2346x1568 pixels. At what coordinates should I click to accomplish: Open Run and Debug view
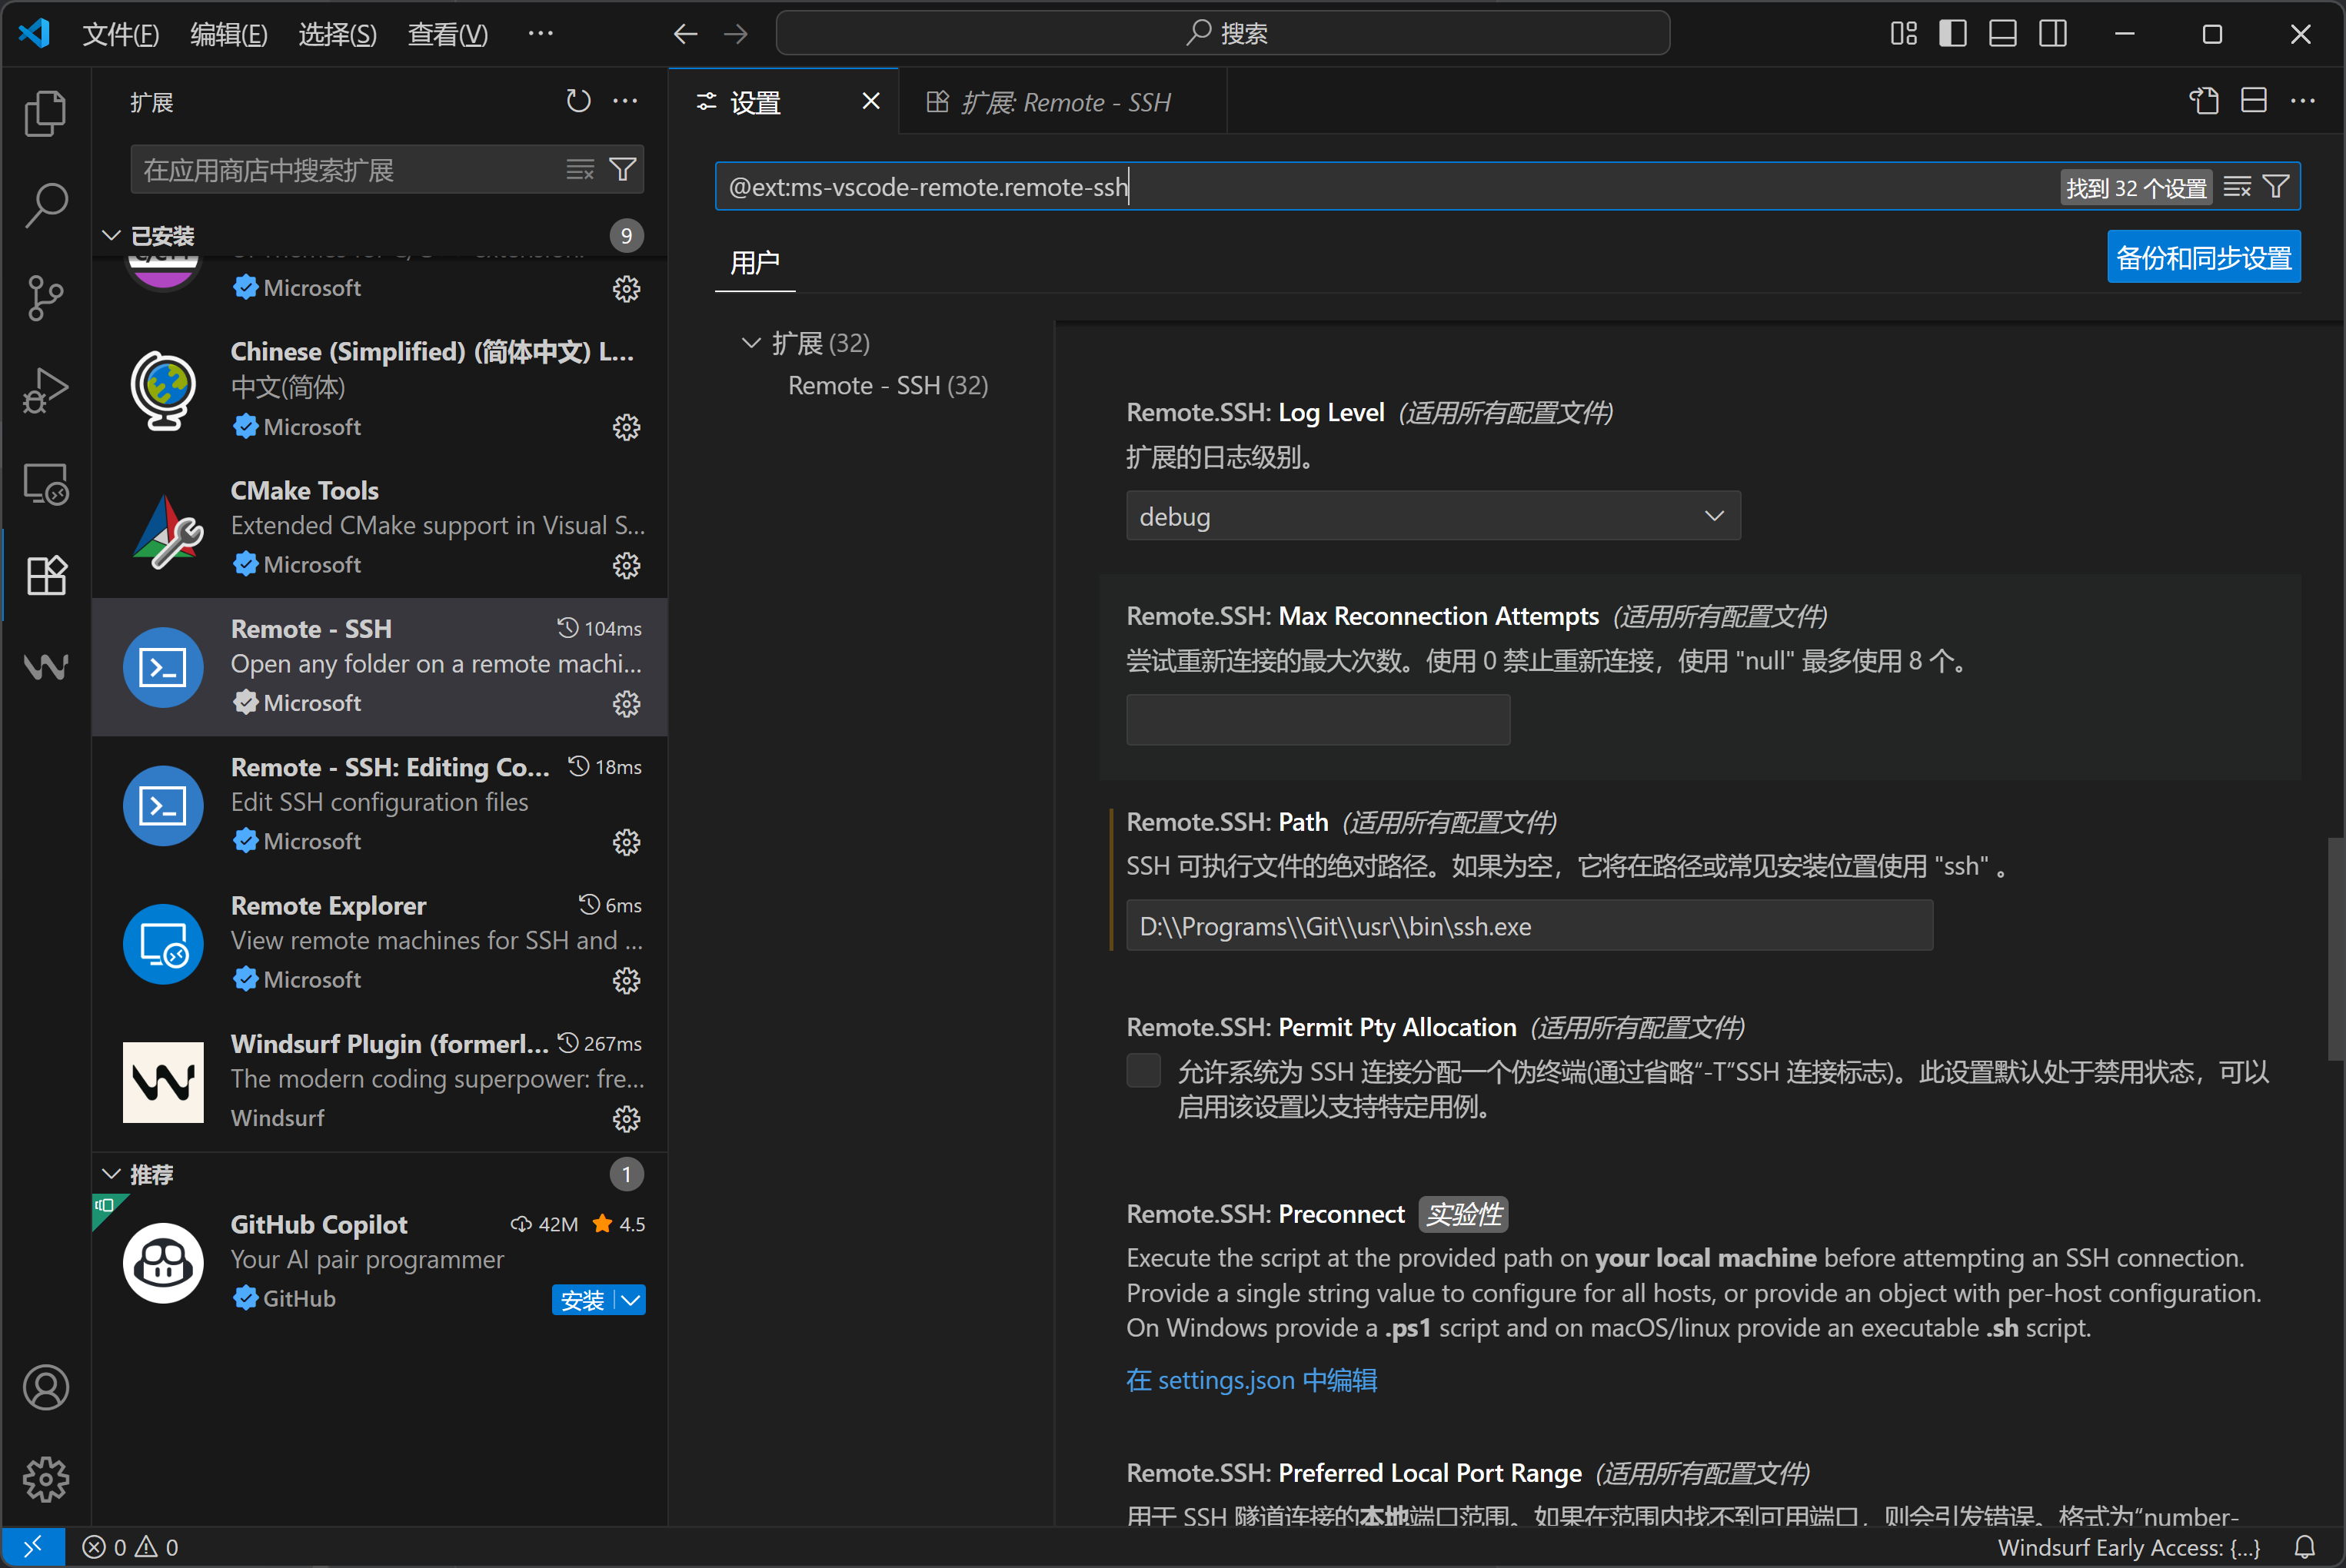coord(45,390)
